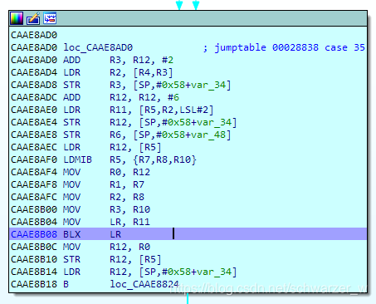The width and height of the screenshot is (376, 304).
Task: Select the MOV R1, R7 line
Action: pyautogui.click(x=78, y=184)
